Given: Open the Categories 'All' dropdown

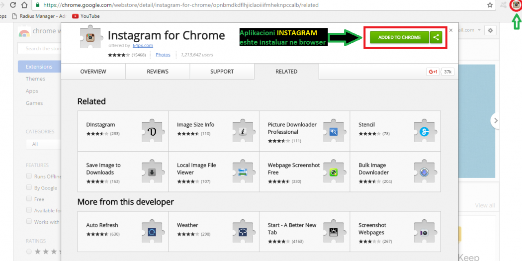Looking at the screenshot, I should click(x=43, y=144).
